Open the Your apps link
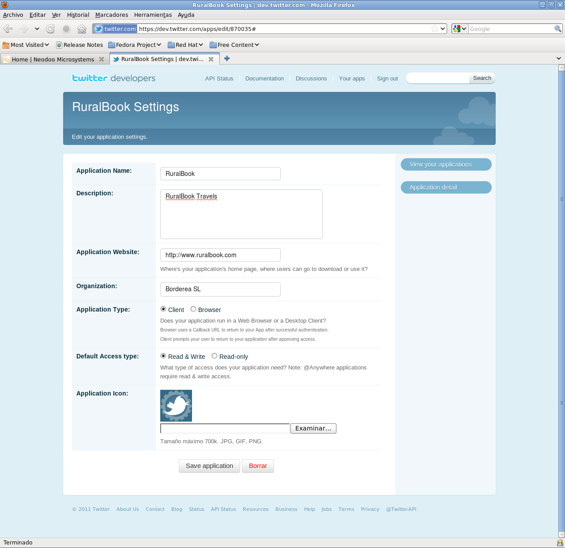Image resolution: width=565 pixels, height=548 pixels. click(352, 78)
